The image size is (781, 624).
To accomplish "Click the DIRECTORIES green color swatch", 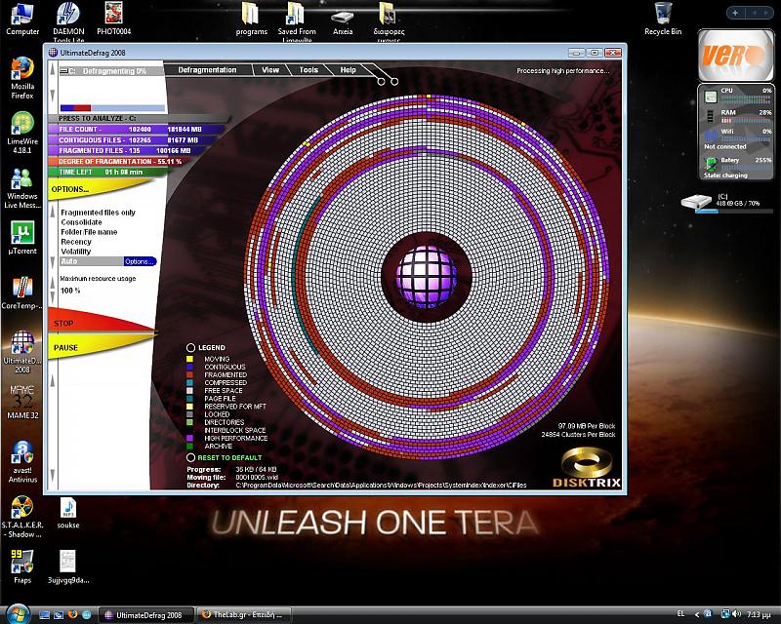I will [x=189, y=422].
